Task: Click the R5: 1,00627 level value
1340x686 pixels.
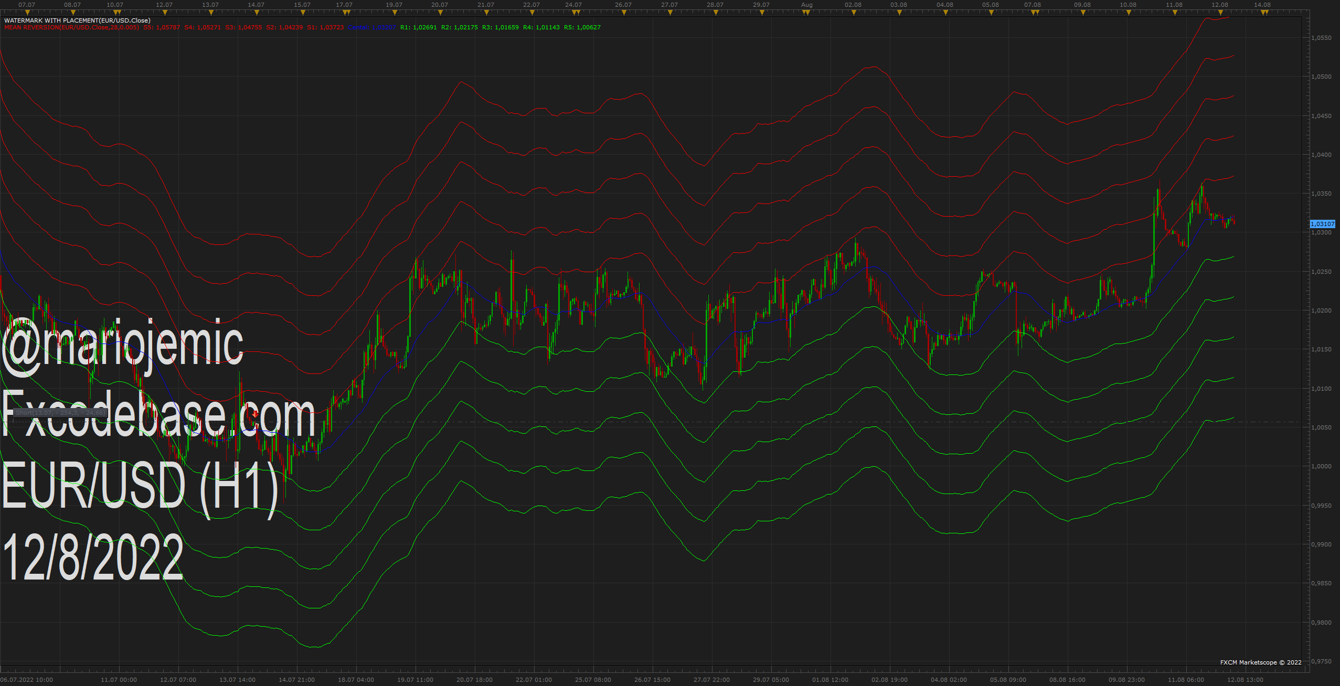Action: click(582, 27)
